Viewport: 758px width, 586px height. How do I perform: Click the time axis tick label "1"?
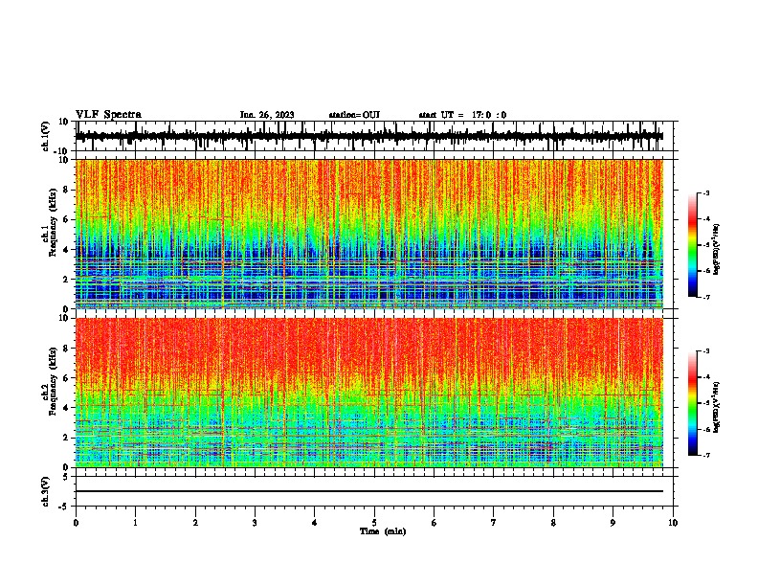coord(135,523)
